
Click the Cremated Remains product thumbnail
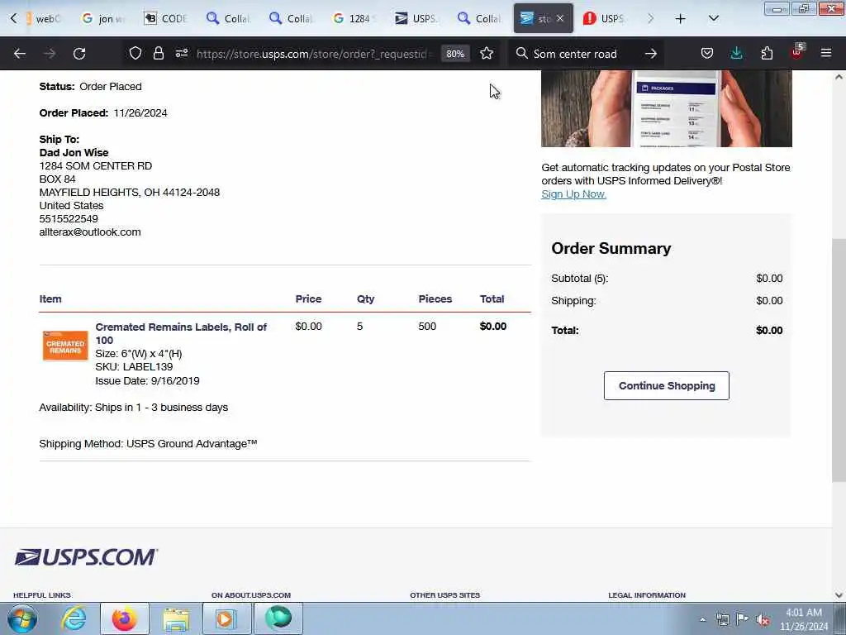pos(65,346)
